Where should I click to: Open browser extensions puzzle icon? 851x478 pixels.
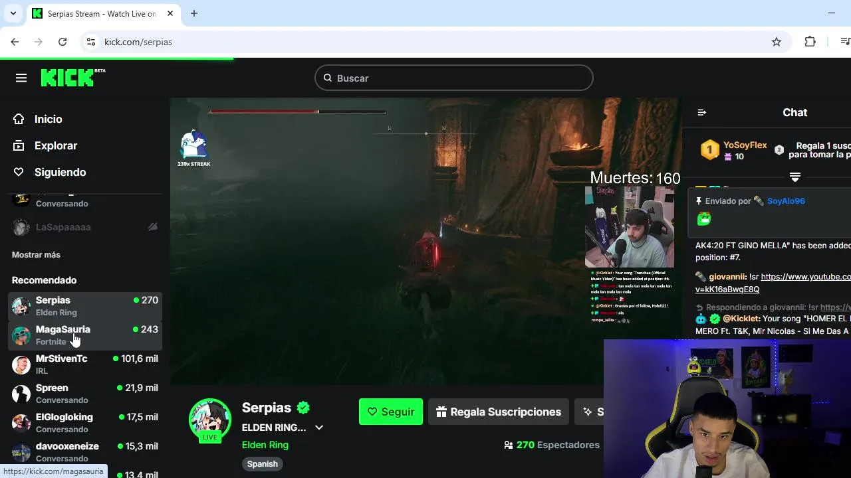coord(810,42)
